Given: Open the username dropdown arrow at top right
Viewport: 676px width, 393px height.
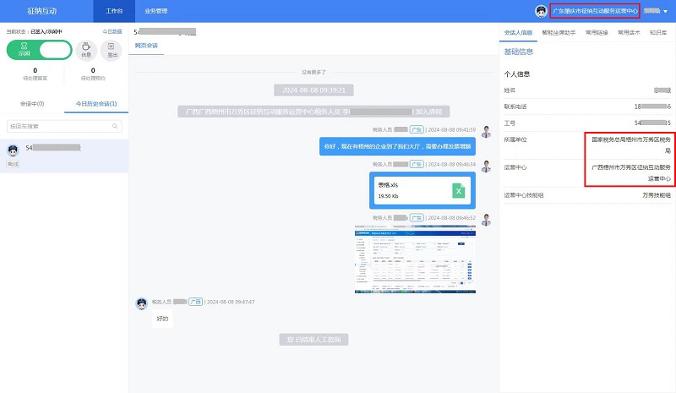Looking at the screenshot, I should (665, 11).
